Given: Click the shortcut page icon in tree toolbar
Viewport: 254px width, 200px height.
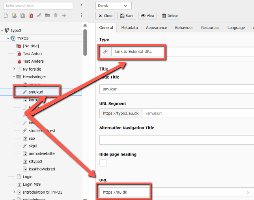Looking at the screenshot, I should click(22, 15).
